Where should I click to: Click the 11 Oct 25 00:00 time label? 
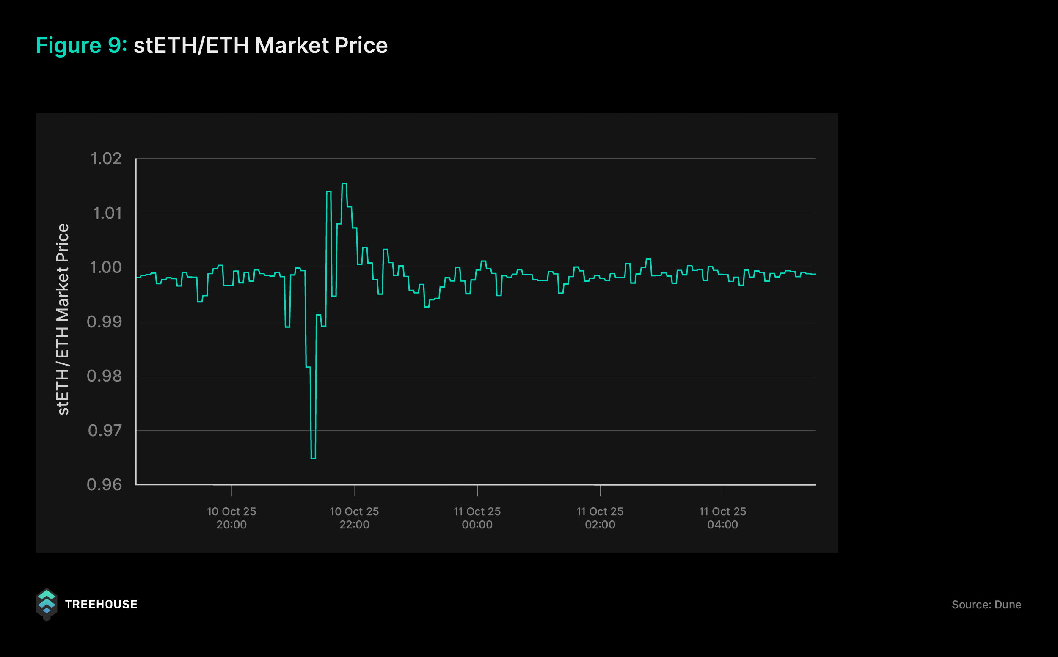tap(477, 518)
